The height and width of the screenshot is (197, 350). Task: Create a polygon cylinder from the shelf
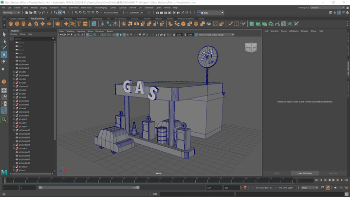click(x=23, y=24)
